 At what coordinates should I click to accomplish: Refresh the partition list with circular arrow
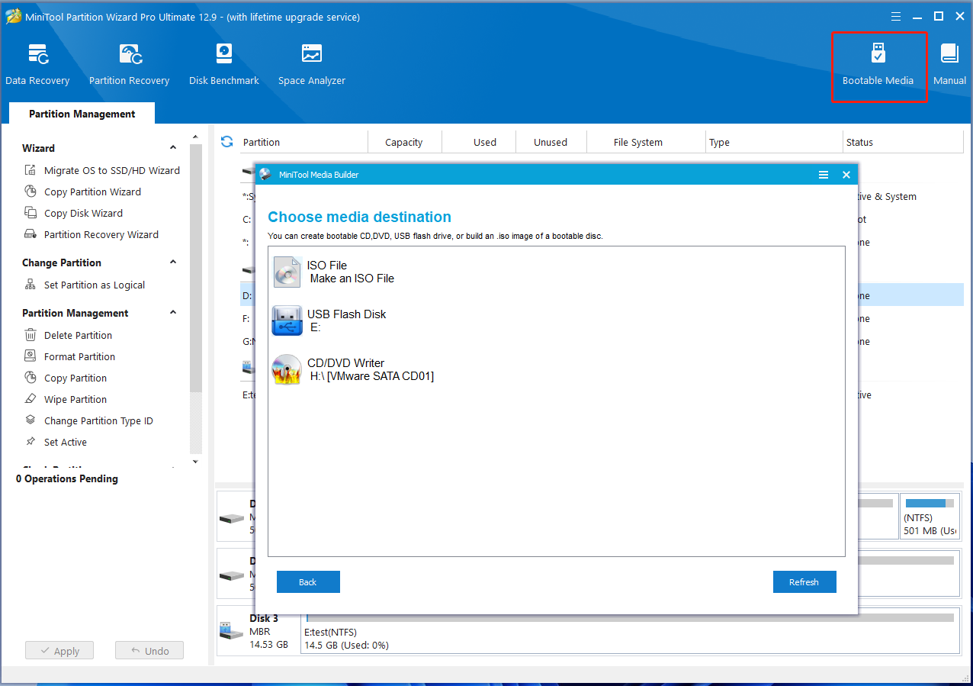point(226,141)
